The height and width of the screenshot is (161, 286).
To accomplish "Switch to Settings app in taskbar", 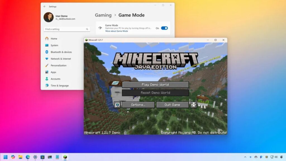I will click(x=35, y=157).
